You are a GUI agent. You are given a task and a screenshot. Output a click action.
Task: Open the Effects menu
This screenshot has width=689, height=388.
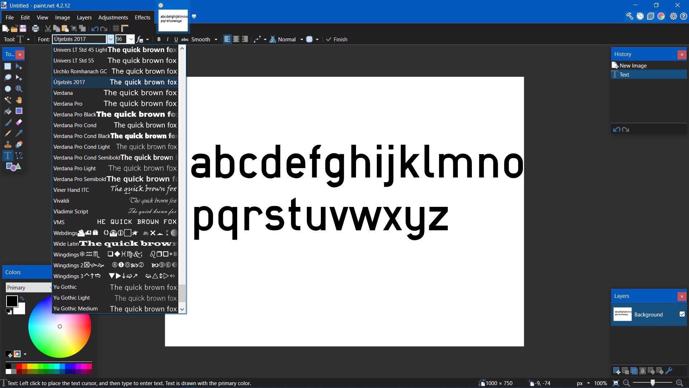(142, 18)
